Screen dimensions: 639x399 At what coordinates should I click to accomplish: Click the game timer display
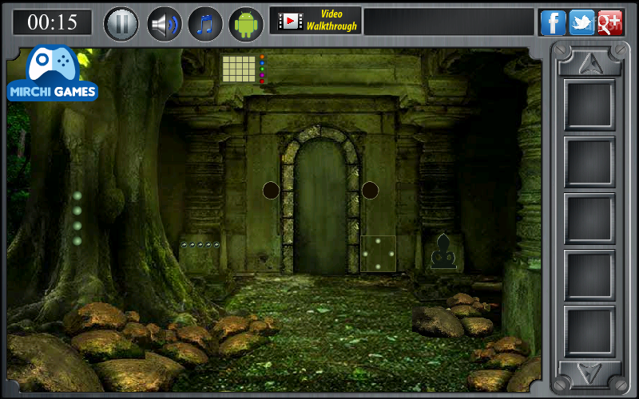(52, 22)
